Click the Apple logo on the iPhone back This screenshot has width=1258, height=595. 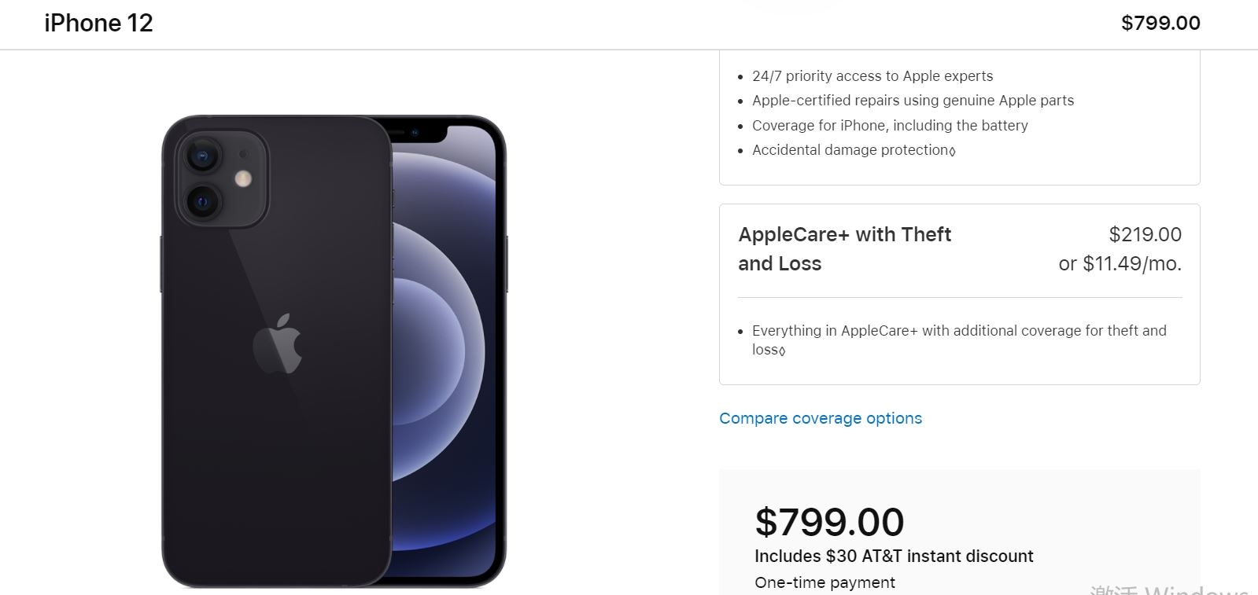click(278, 343)
